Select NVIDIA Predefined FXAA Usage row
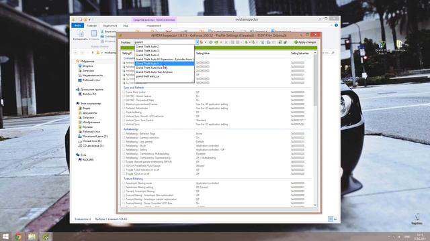Image resolution: width=430 pixels, height=241 pixels. tap(216, 165)
